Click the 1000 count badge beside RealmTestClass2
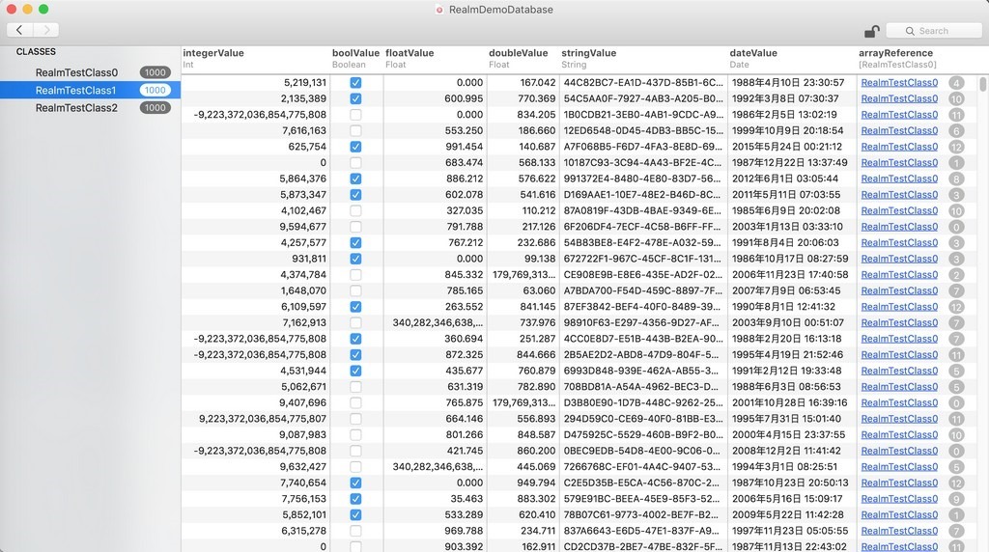989x552 pixels. click(x=155, y=108)
